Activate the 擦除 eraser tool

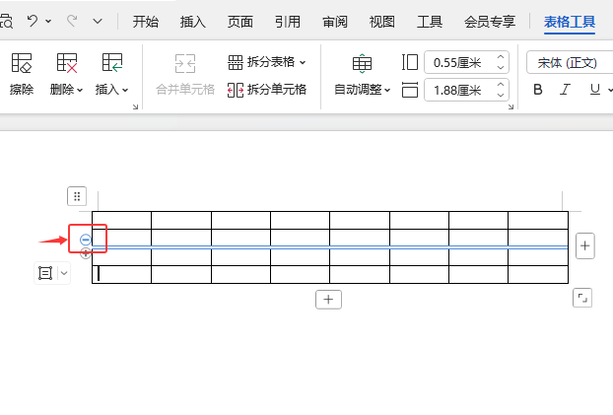(22, 74)
